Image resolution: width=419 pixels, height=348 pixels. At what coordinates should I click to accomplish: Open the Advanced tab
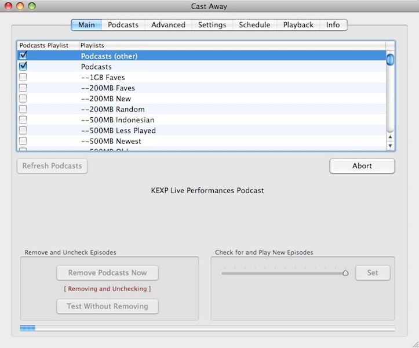[168, 25]
